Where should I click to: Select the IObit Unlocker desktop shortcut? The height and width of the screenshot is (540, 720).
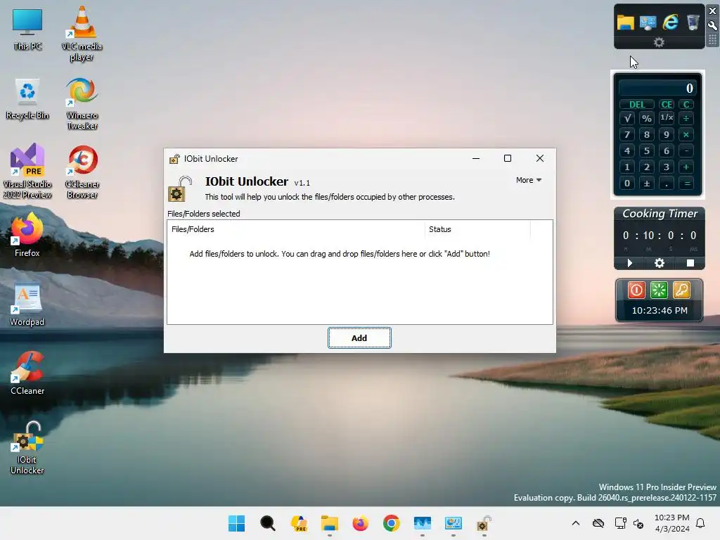(x=27, y=448)
